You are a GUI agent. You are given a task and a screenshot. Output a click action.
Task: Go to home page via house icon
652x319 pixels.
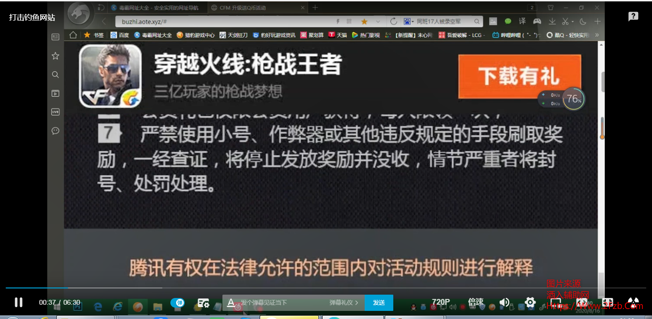(73, 35)
